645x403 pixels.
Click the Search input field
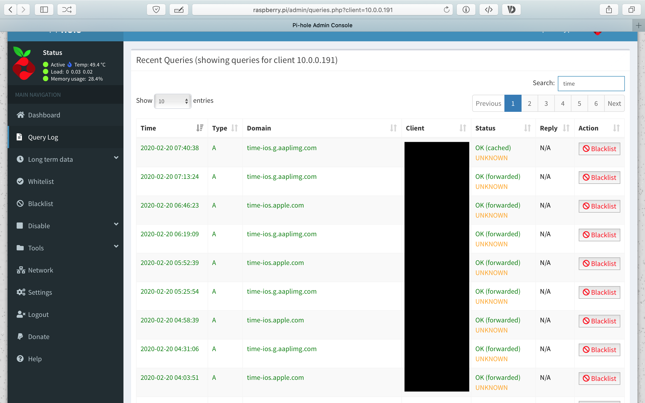coord(591,84)
